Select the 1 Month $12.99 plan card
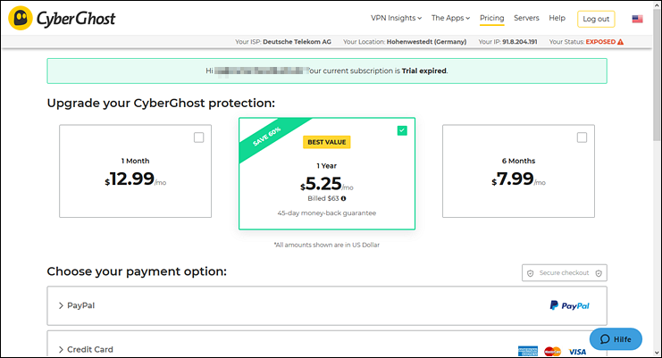 coord(135,171)
